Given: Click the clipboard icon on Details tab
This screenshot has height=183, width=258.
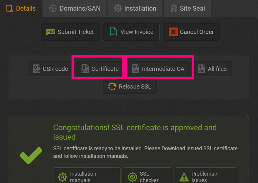Looking at the screenshot, I should point(9,8).
